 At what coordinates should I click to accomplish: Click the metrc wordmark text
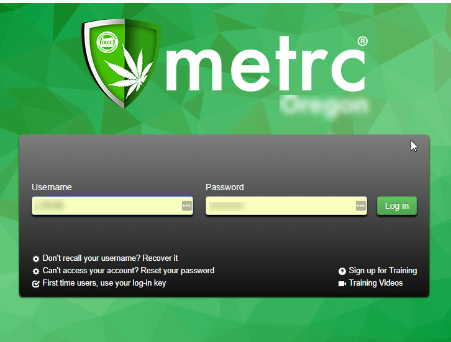[x=266, y=64]
